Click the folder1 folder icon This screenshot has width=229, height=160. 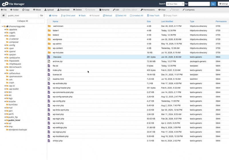[x=49, y=31]
